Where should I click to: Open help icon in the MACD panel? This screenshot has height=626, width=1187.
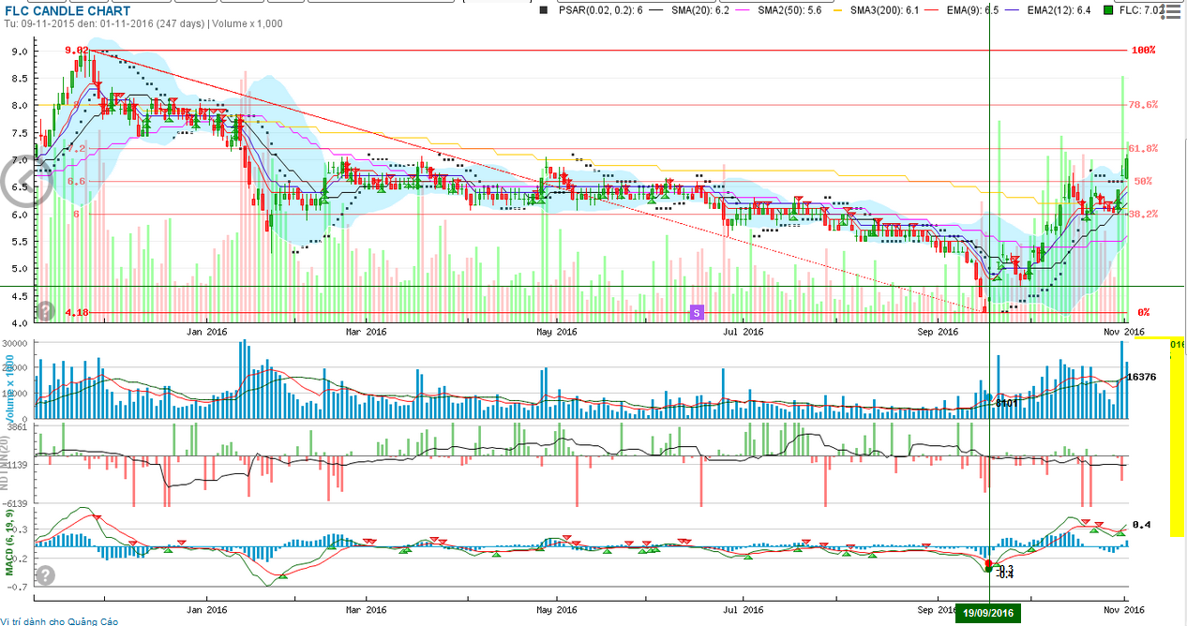(44, 575)
